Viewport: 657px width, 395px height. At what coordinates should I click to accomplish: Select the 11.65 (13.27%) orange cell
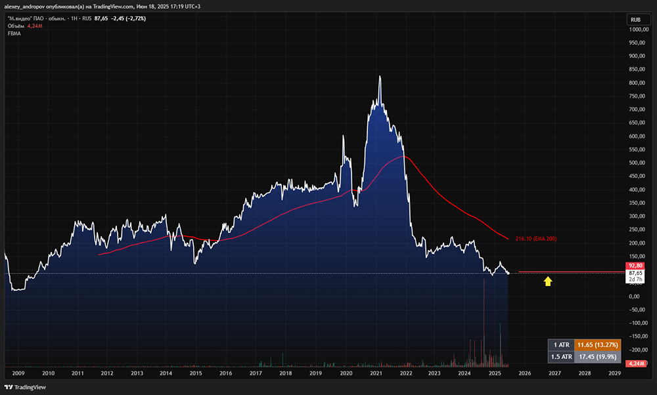(x=597, y=344)
